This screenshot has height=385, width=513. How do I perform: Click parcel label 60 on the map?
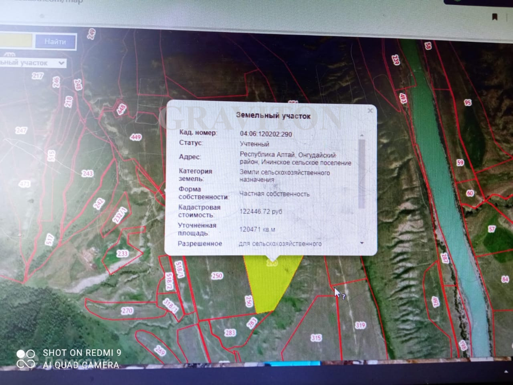click(470, 193)
